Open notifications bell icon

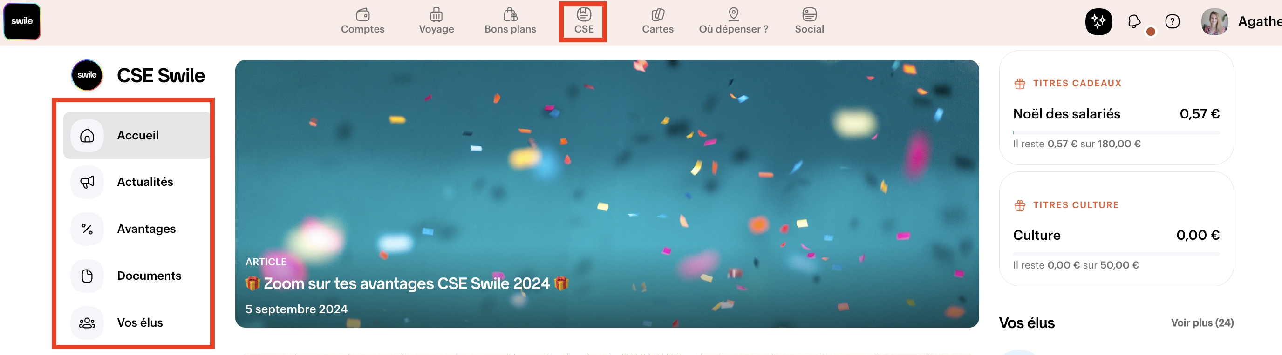click(x=1134, y=21)
